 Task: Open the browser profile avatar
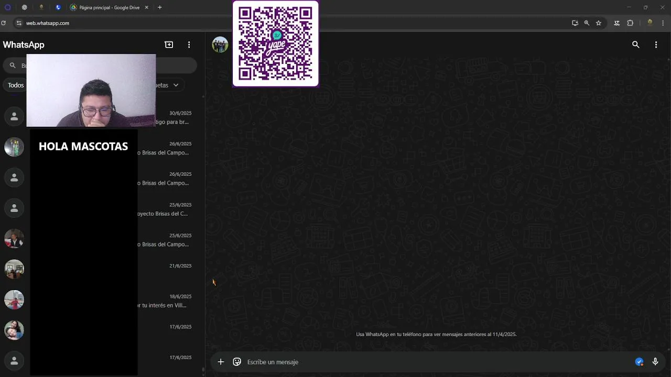coord(650,23)
